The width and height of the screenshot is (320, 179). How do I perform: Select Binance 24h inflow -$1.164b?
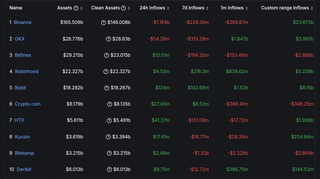pyautogui.click(x=160, y=22)
